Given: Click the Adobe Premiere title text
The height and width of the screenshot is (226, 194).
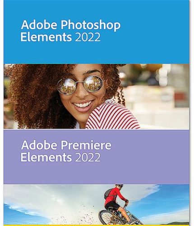Looking at the screenshot, I should pos(66,145).
